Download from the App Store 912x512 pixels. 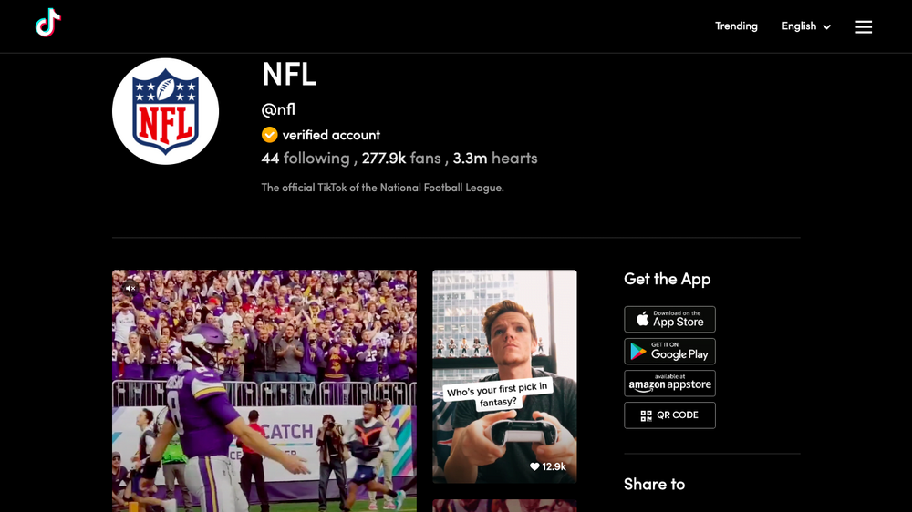669,319
